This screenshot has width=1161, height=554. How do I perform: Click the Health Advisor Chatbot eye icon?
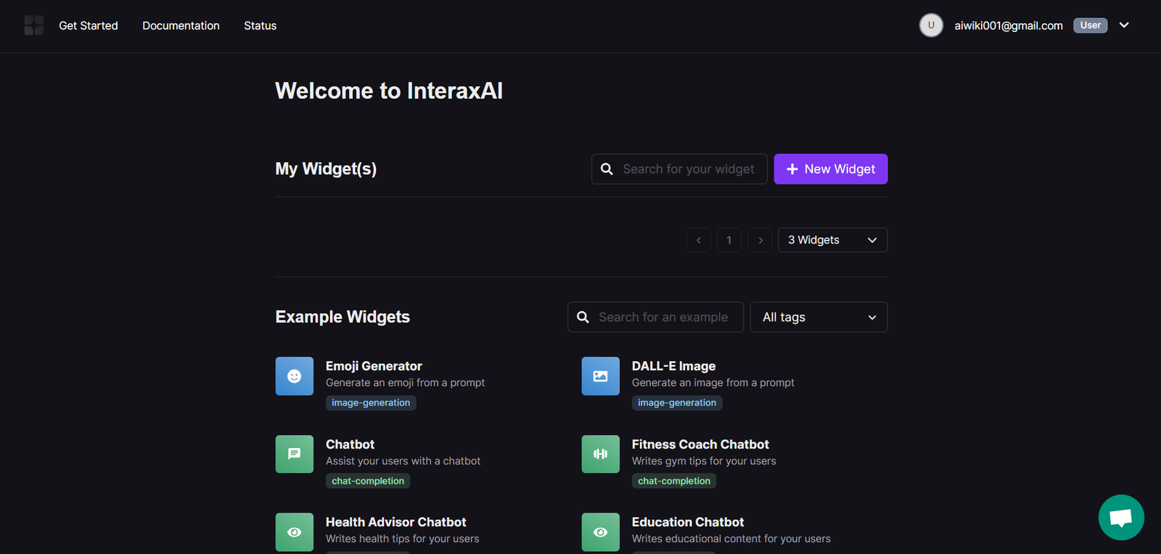295,532
